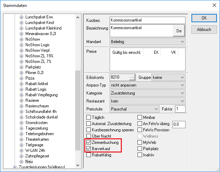This screenshot has width=220, height=172.
Task: Enable the Rabattfähig checkbox
Action: click(x=88, y=155)
